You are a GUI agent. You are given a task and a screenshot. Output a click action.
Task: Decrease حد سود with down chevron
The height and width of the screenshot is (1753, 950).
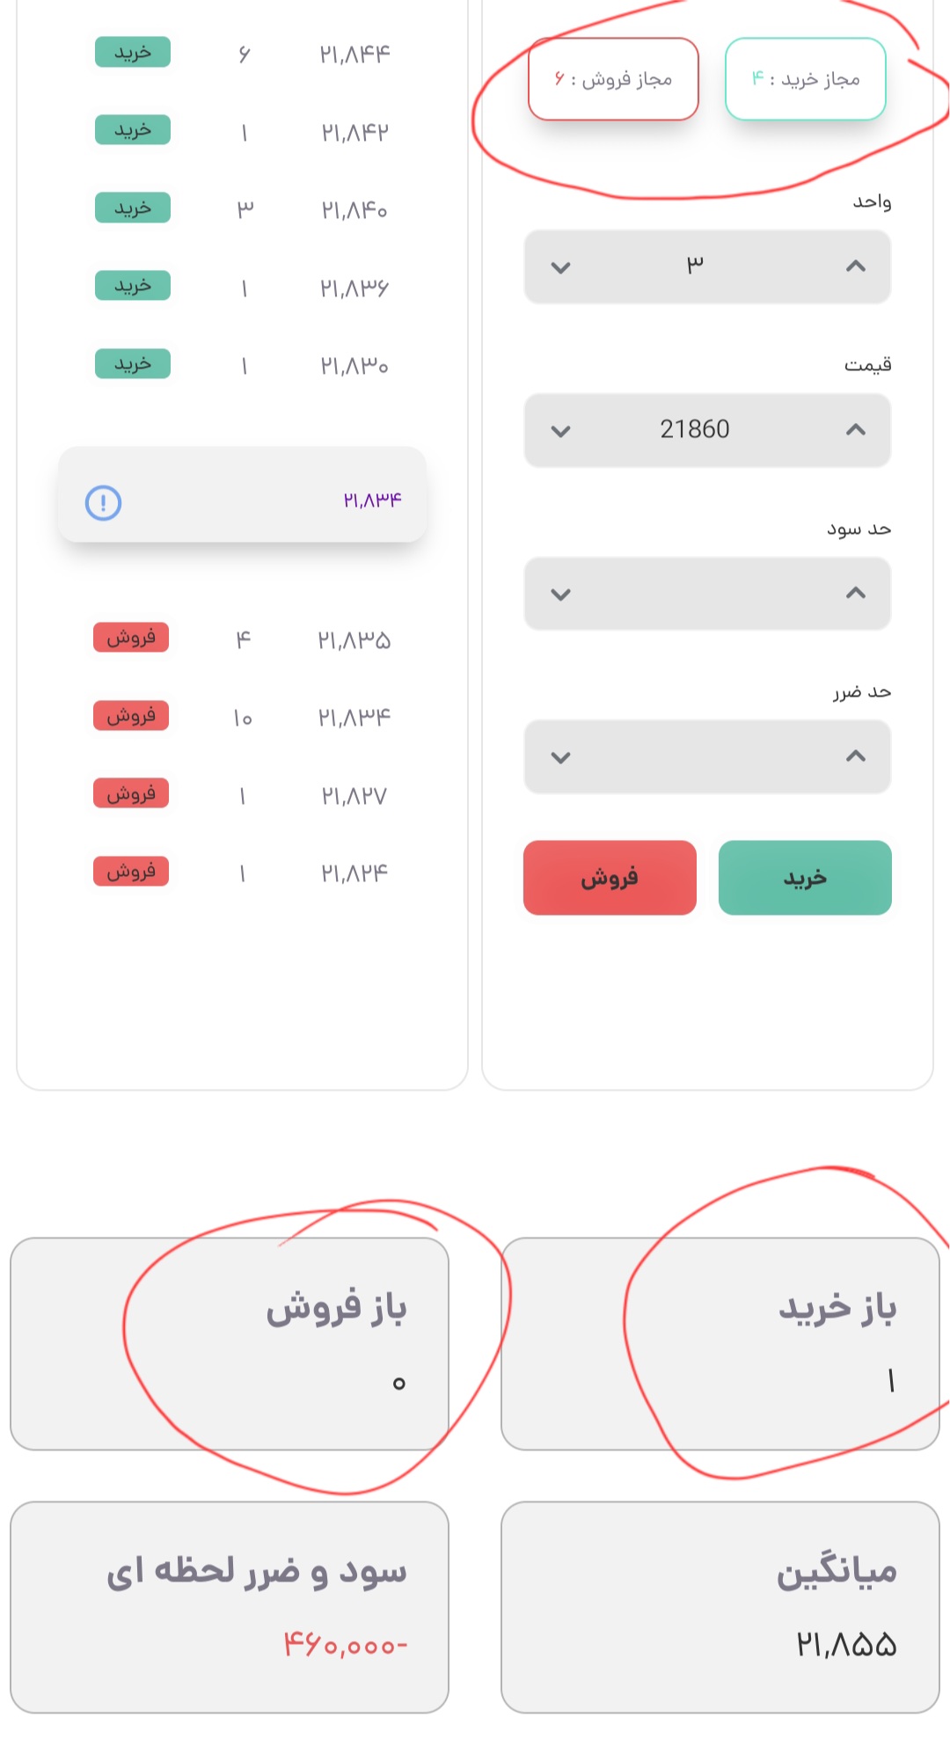(x=560, y=595)
